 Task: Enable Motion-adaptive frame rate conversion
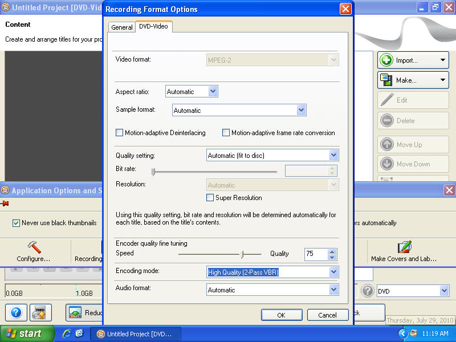226,133
